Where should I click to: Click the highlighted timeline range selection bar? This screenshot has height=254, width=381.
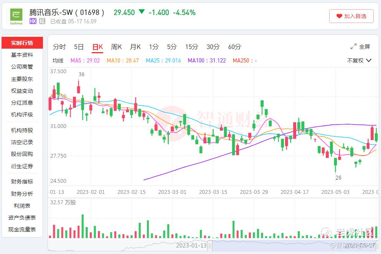point(294,246)
